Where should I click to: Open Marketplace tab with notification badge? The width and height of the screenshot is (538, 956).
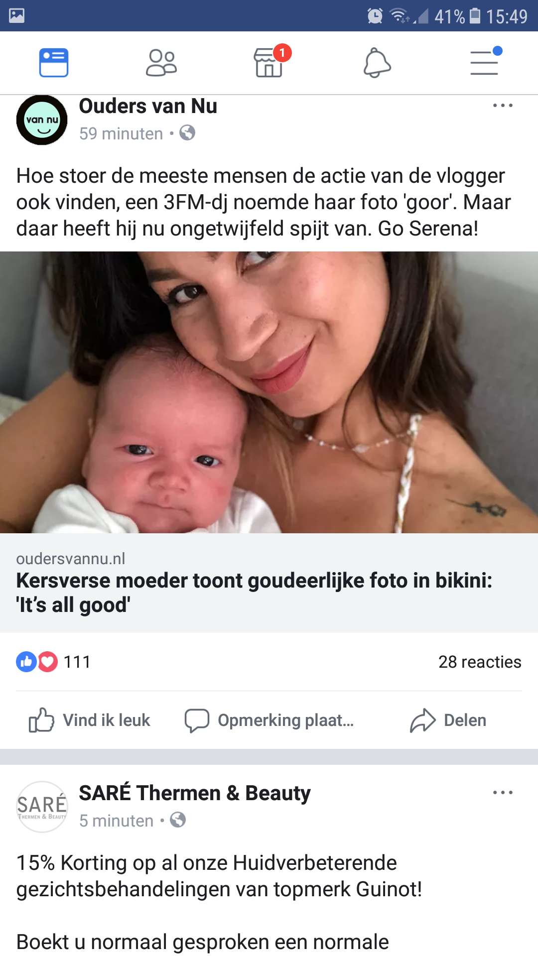tap(270, 63)
